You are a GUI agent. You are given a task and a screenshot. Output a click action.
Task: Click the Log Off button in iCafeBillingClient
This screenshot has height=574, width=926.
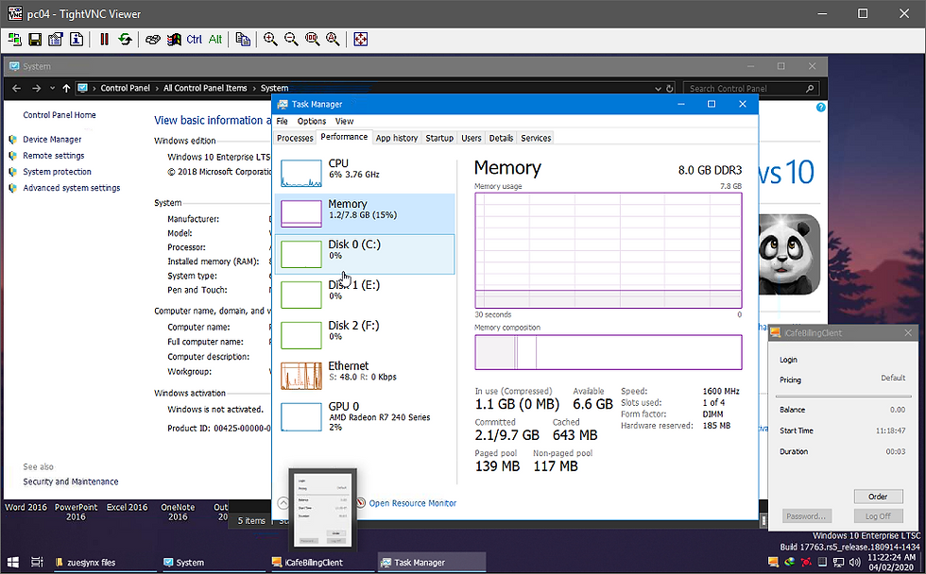tap(878, 516)
